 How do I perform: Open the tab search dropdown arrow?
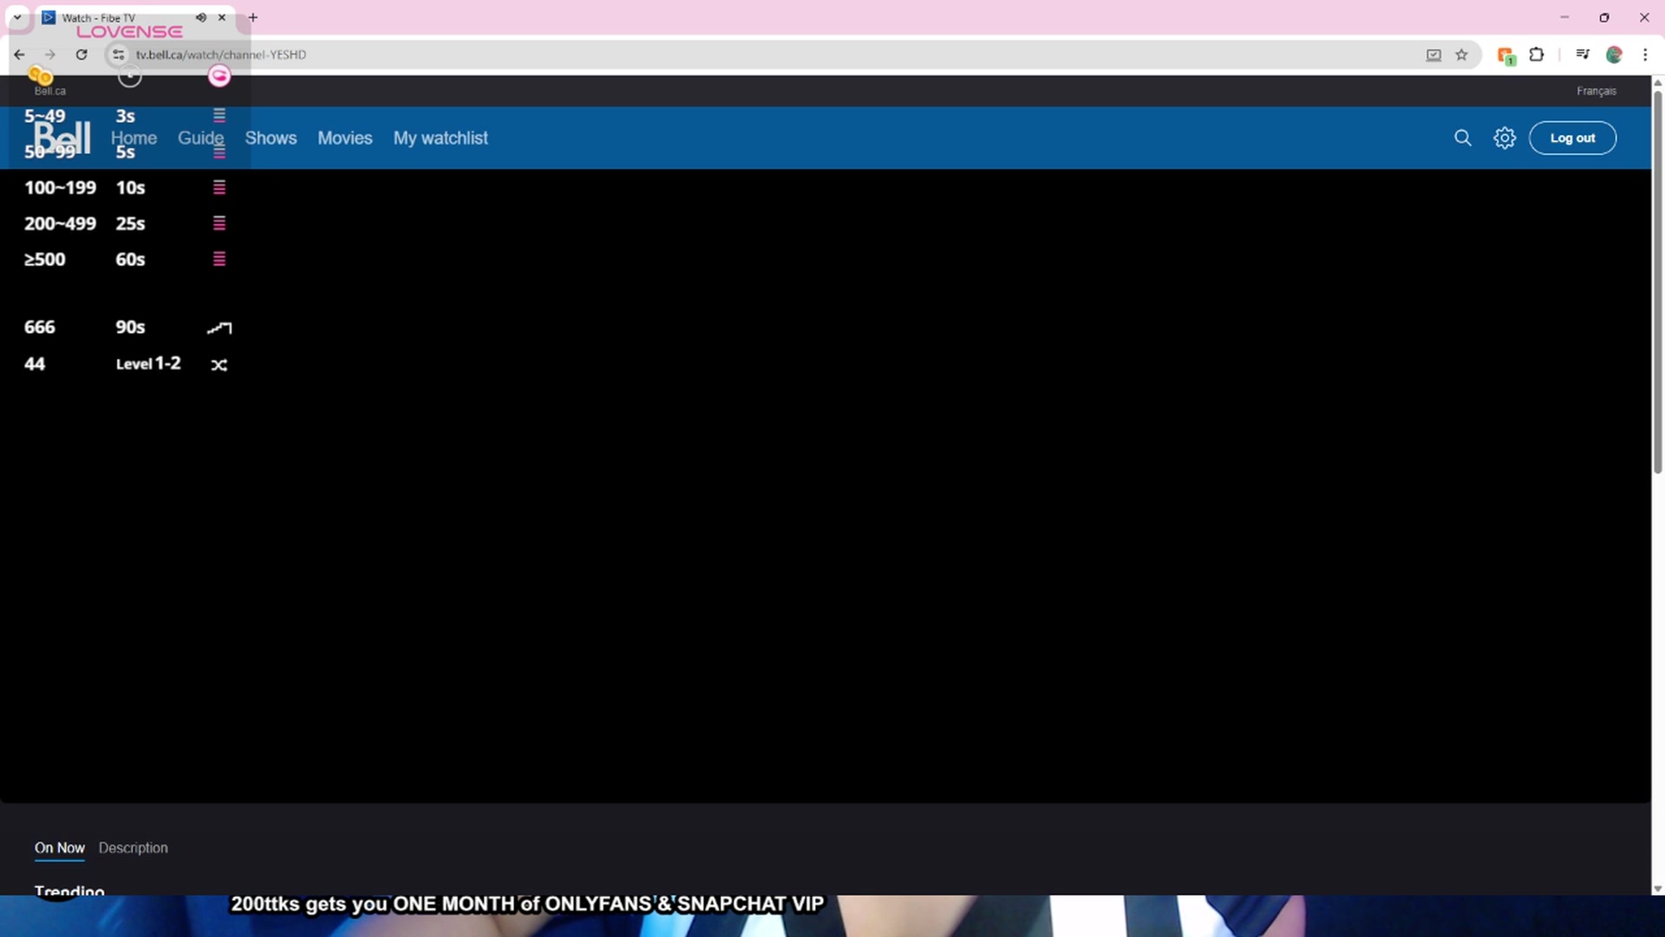[x=16, y=17]
